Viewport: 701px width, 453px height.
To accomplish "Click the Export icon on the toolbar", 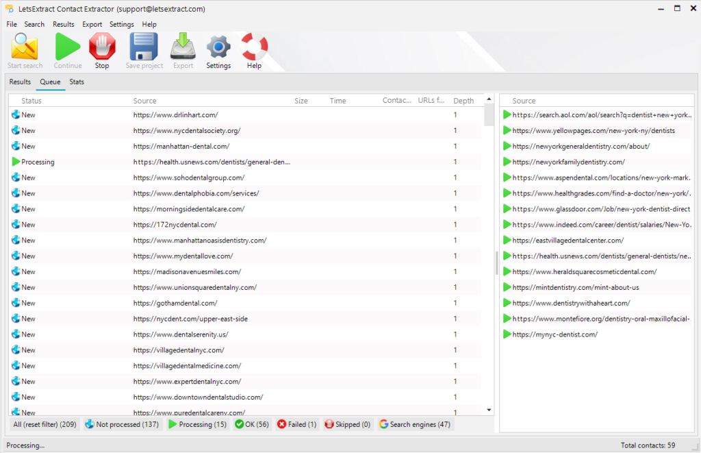I will 181,45.
